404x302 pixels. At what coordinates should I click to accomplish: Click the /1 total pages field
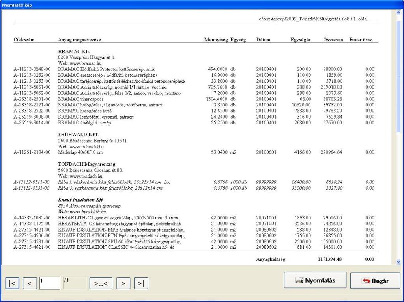point(75,283)
